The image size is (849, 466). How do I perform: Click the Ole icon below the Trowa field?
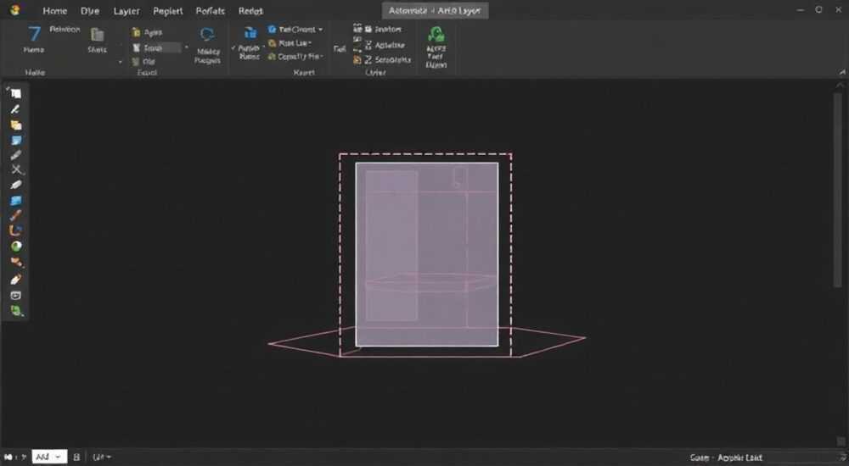click(x=136, y=62)
